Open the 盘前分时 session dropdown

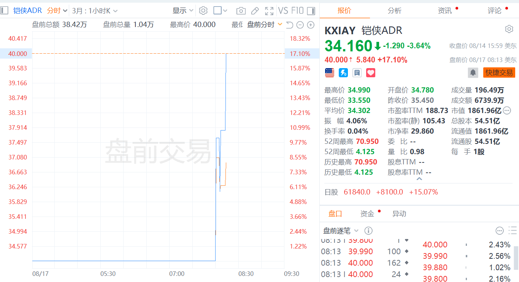click(265, 25)
